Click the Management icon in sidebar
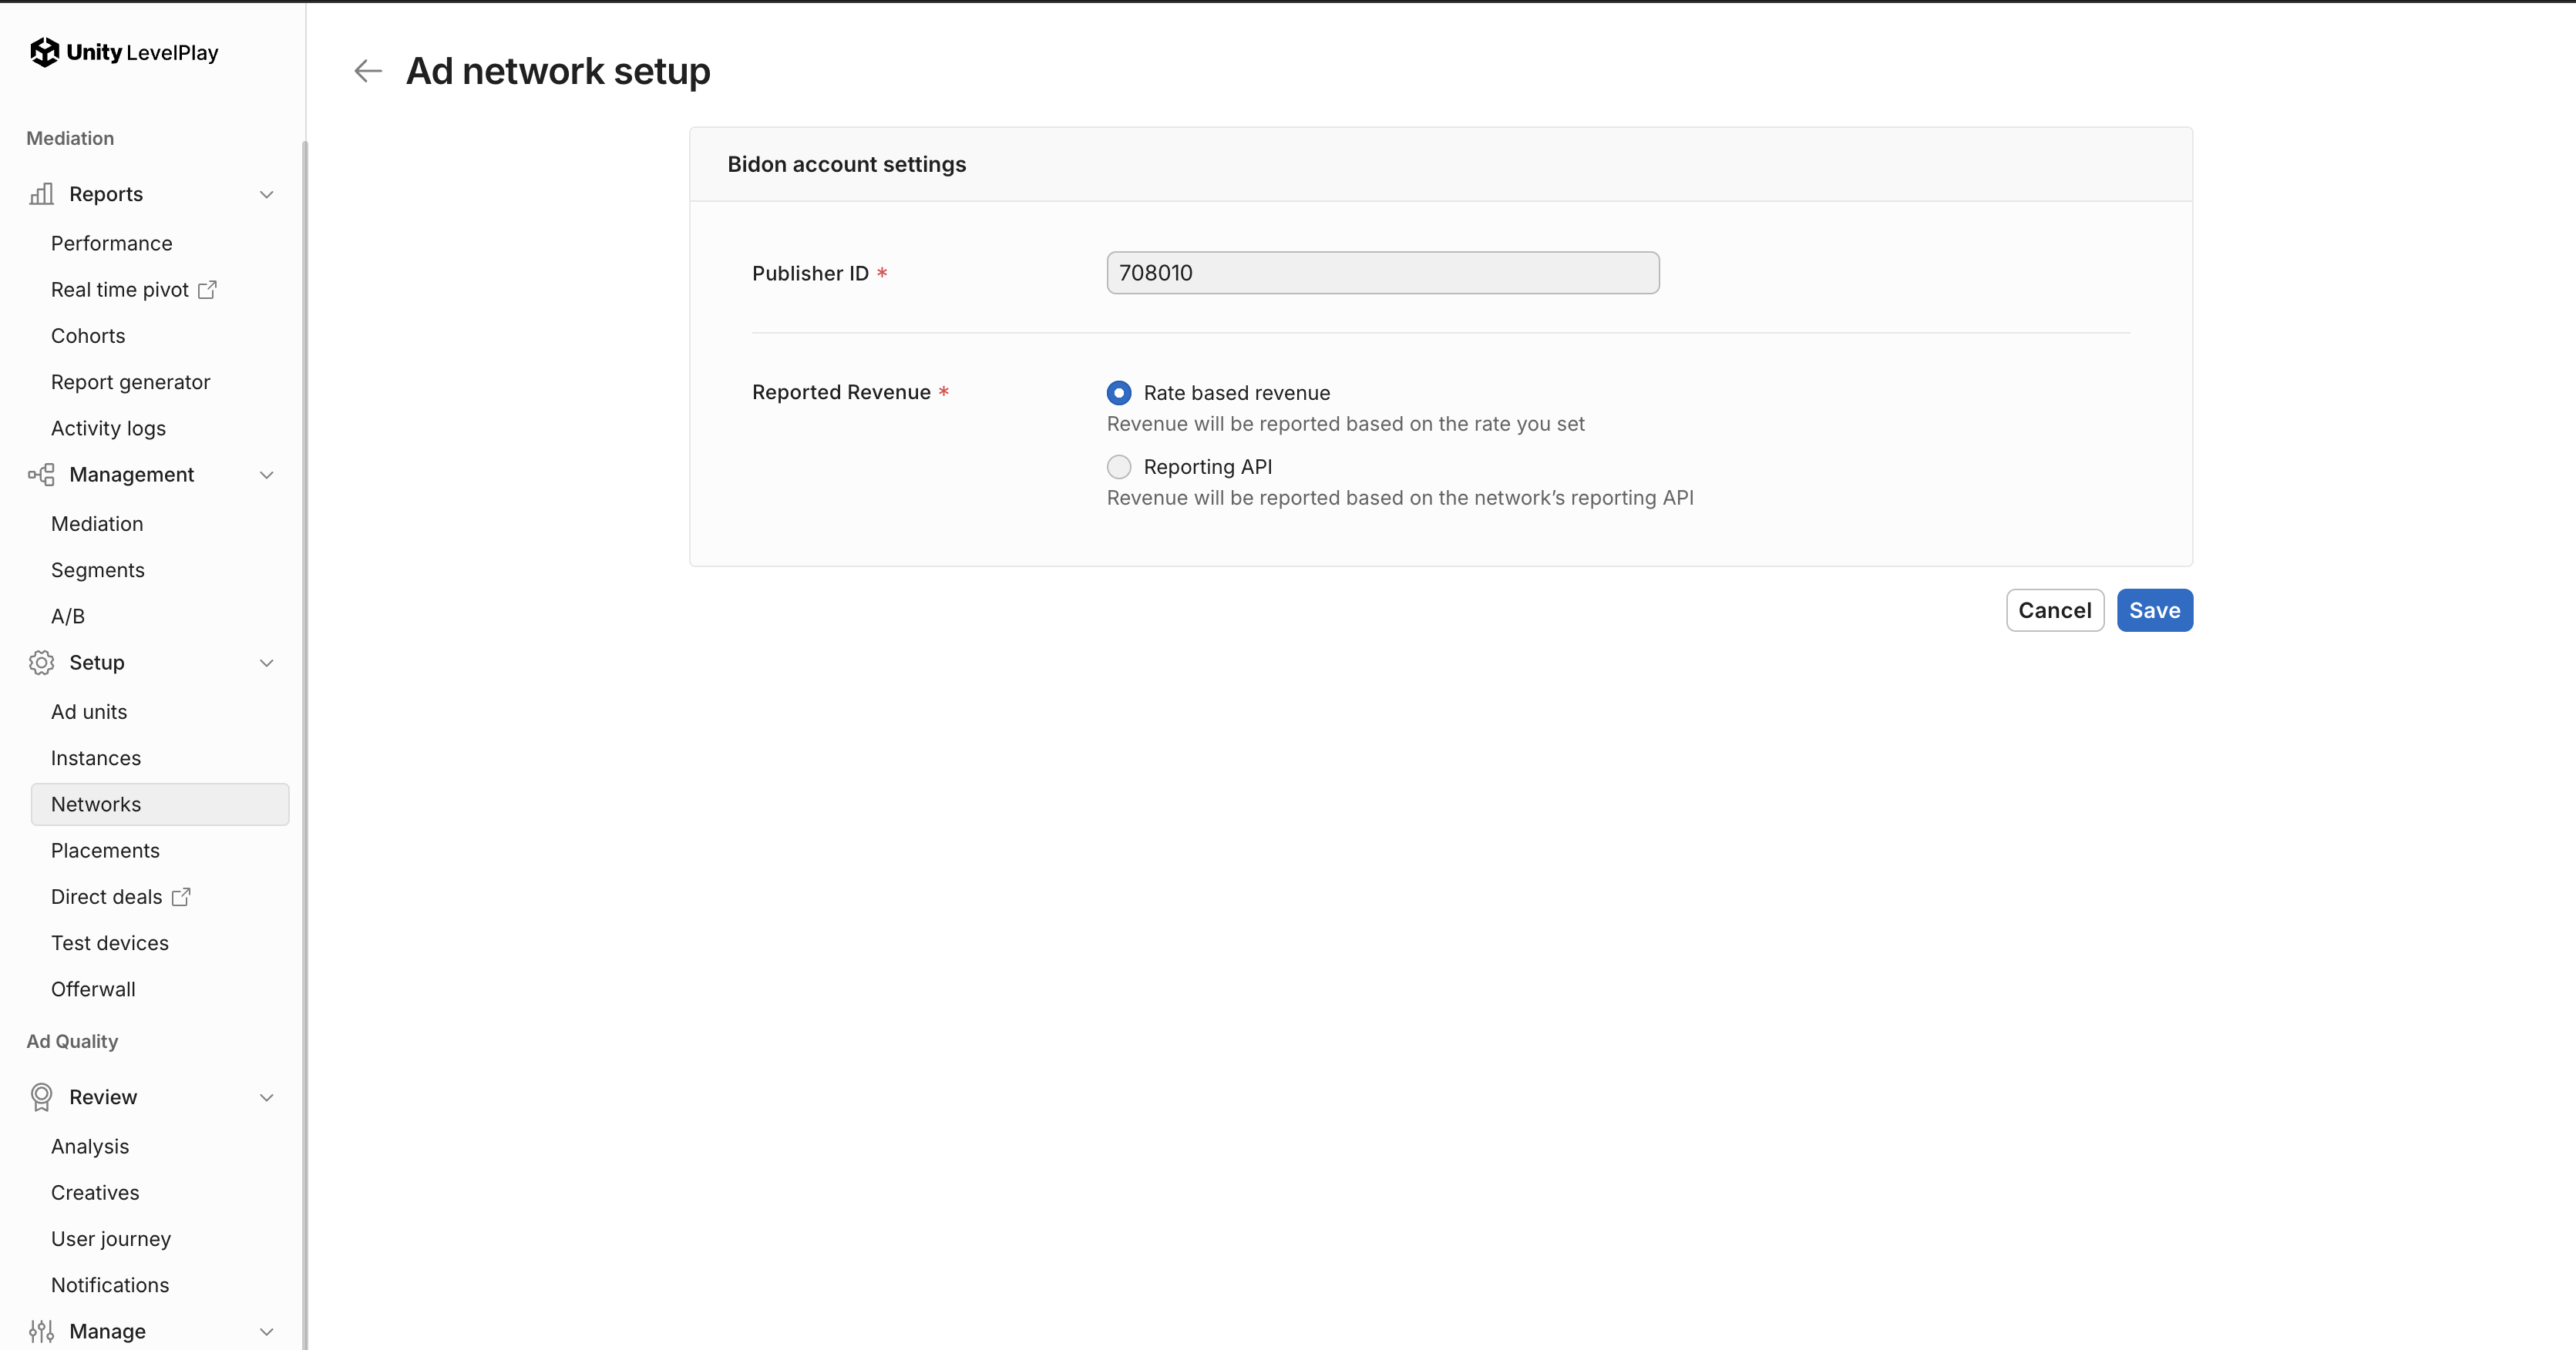The image size is (2576, 1350). pos(41,475)
